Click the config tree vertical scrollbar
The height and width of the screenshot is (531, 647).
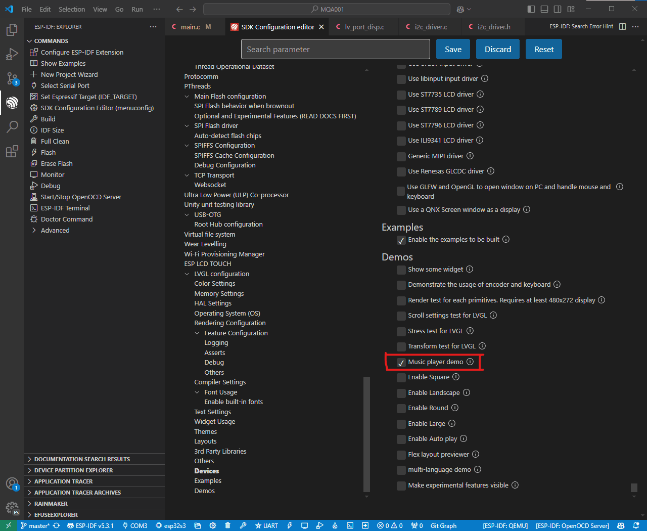click(x=366, y=435)
